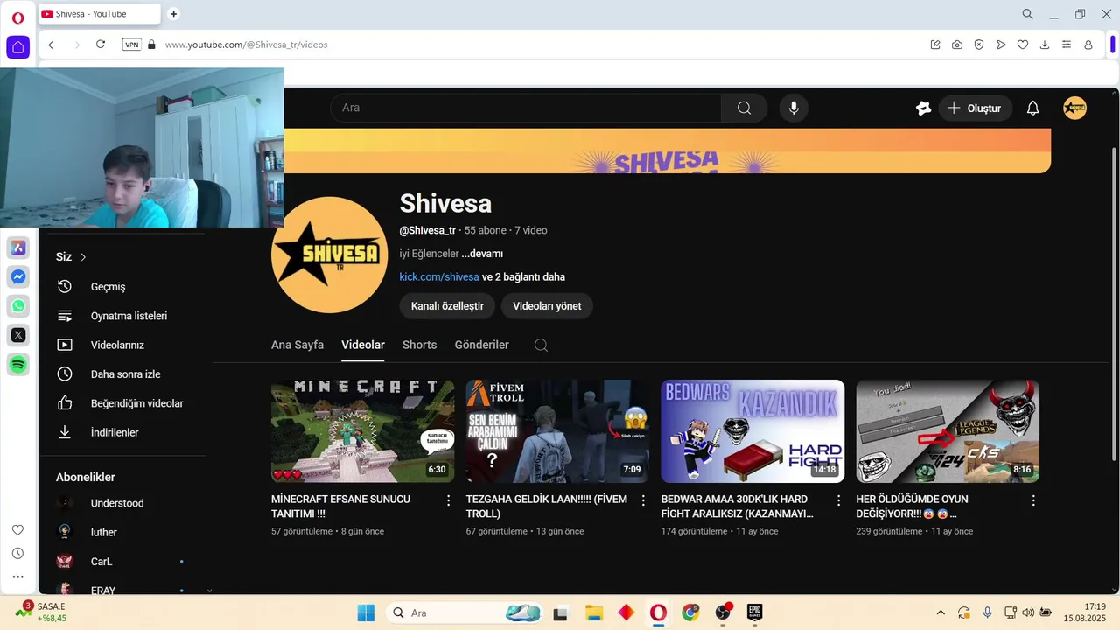The height and width of the screenshot is (630, 1120).
Task: Search tabs with magnifier in title bar
Action: (1028, 14)
